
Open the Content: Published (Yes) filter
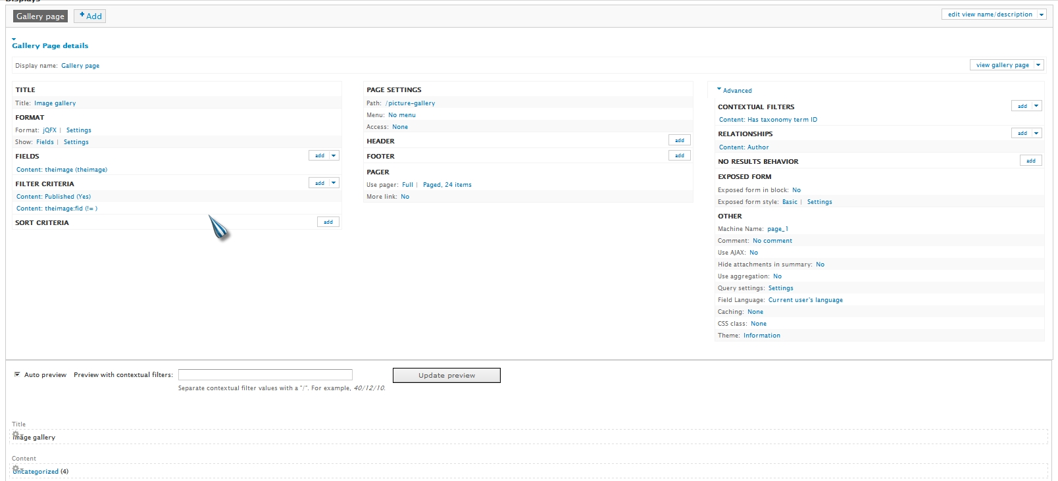coord(54,197)
